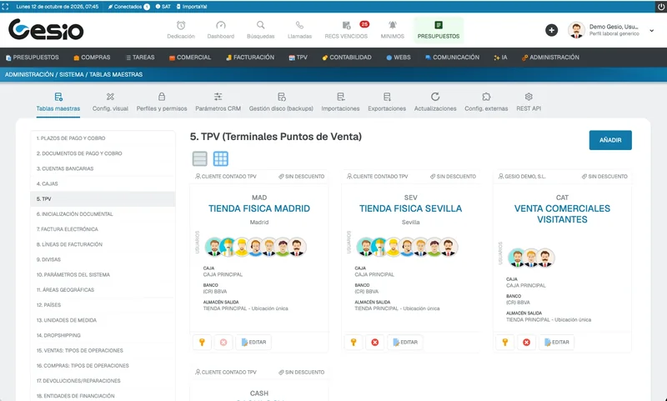Open CONTABILIDAD main menu
Image resolution: width=667 pixels, height=401 pixels.
pyautogui.click(x=347, y=58)
